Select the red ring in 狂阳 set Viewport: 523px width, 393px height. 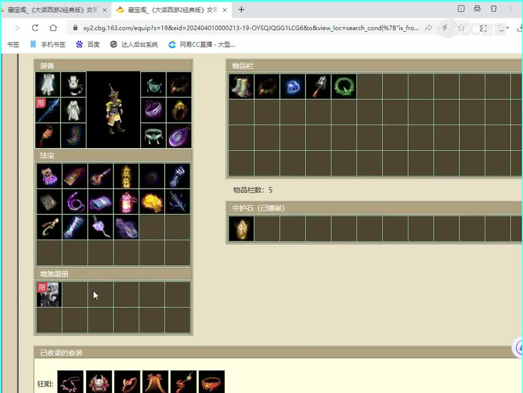(x=127, y=382)
